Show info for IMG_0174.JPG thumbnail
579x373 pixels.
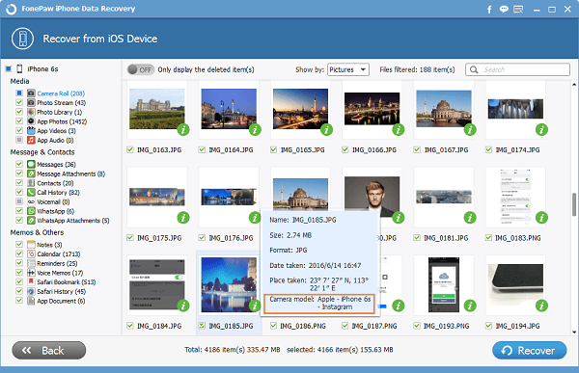[x=541, y=129]
